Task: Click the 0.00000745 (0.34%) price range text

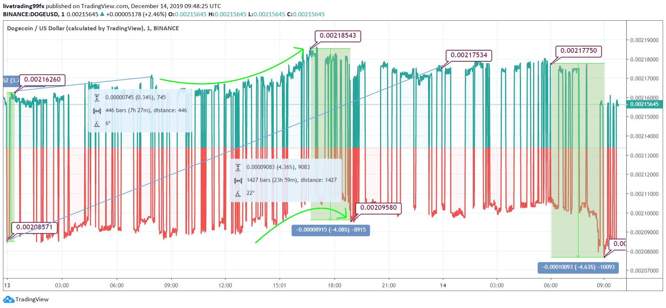Action: tap(135, 97)
